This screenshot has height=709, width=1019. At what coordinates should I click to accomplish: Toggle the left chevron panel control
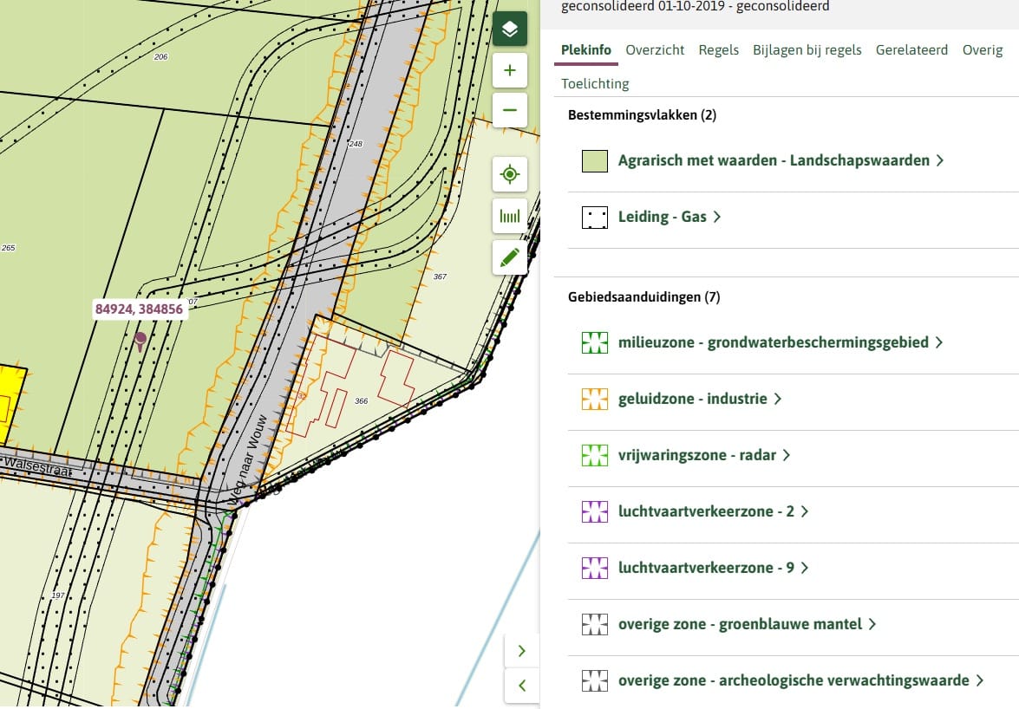click(521, 685)
